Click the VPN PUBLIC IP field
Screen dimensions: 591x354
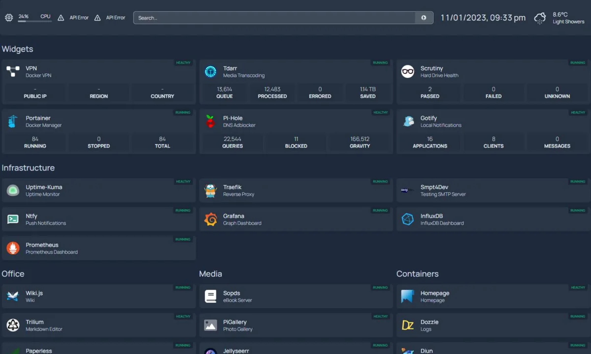35,92
